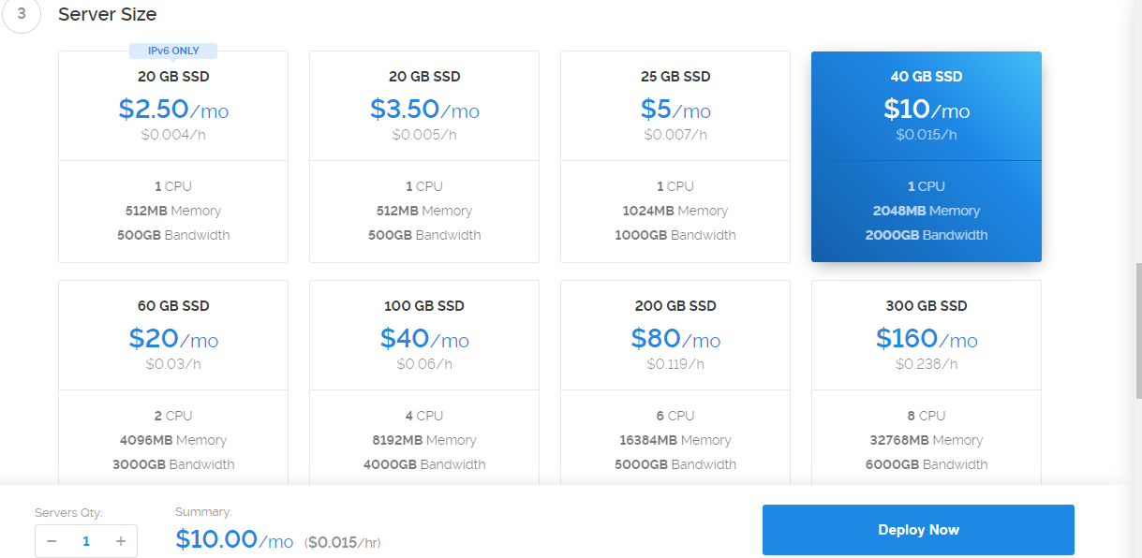The height and width of the screenshot is (558, 1142).
Task: Click the 3000GB Bandwidth spec line
Action: pyautogui.click(x=173, y=464)
